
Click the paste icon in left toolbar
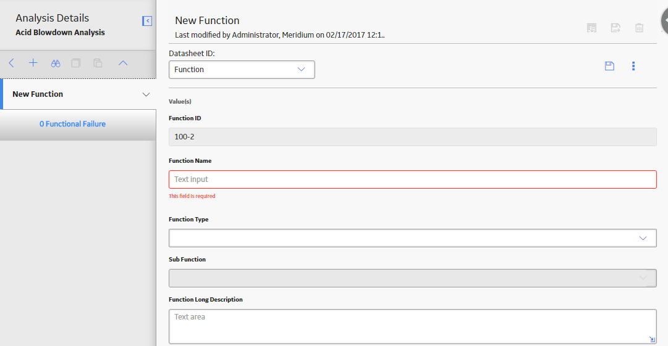click(x=98, y=64)
